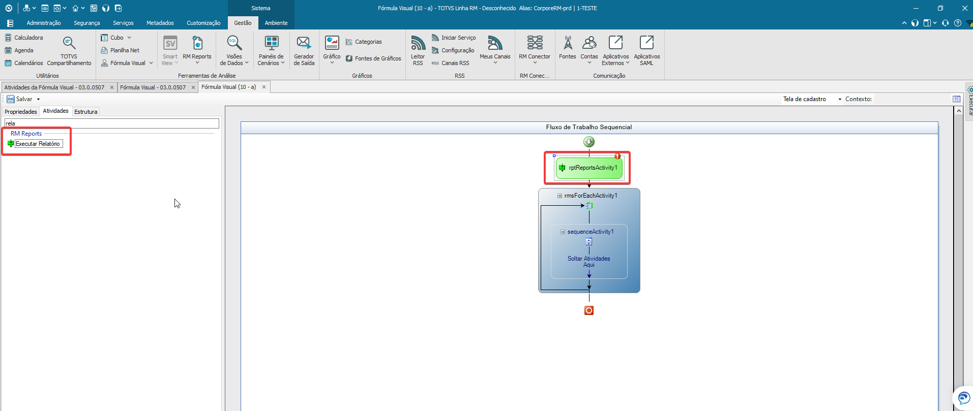
Task: Open the Metadados ribbon tab
Action: (x=160, y=23)
